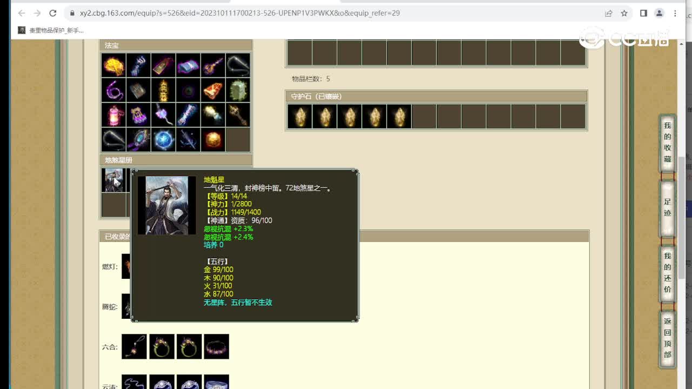This screenshot has height=389, width=692.
Task: Select the pale yellow cloud gourd treasure icon
Action: [213, 115]
